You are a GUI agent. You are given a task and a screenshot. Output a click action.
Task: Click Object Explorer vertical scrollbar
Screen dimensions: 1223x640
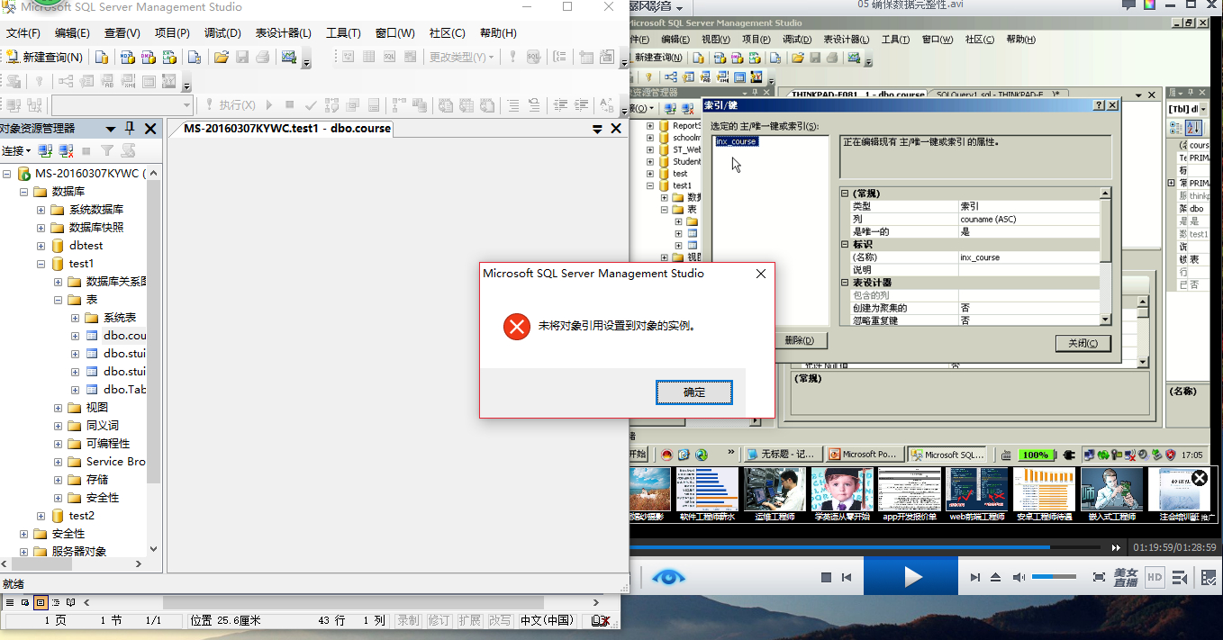(x=153, y=360)
